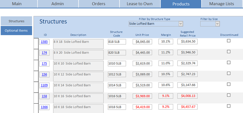Click the 818 SLB structure code field
The image size is (243, 113).
tap(117, 42)
